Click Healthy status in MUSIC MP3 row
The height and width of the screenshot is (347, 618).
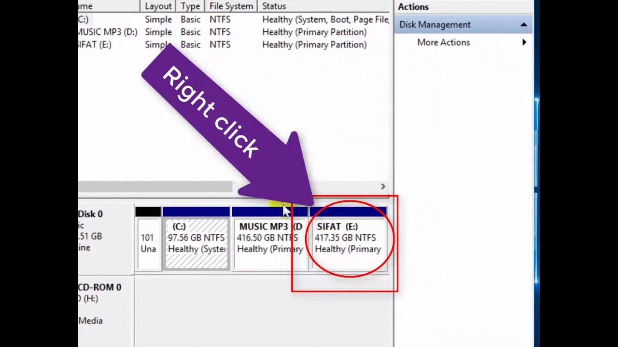point(314,32)
